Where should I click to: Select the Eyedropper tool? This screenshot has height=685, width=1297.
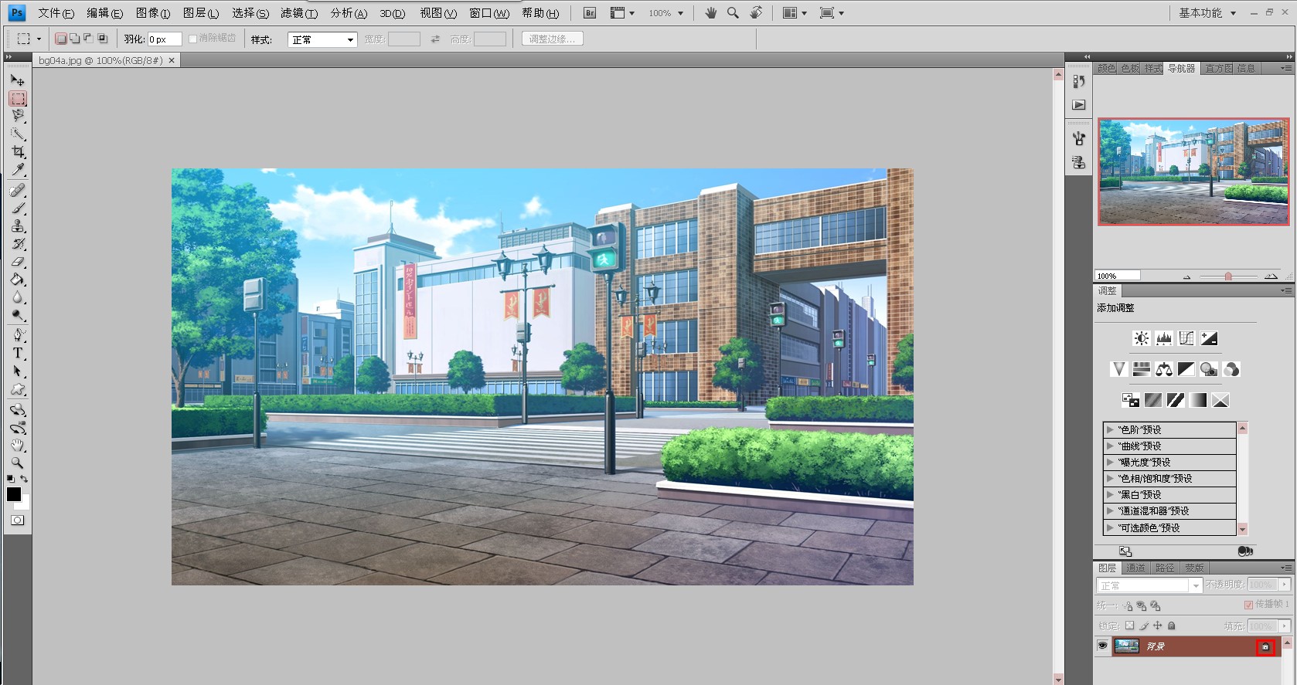[x=17, y=170]
